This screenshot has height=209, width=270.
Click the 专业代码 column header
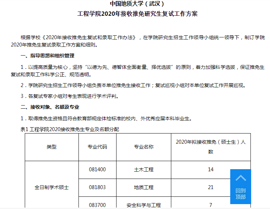97,147
